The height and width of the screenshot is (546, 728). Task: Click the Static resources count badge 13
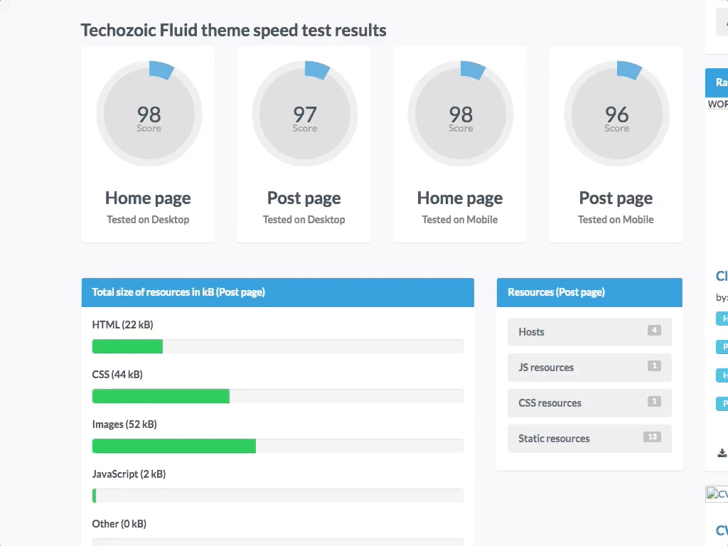click(652, 437)
